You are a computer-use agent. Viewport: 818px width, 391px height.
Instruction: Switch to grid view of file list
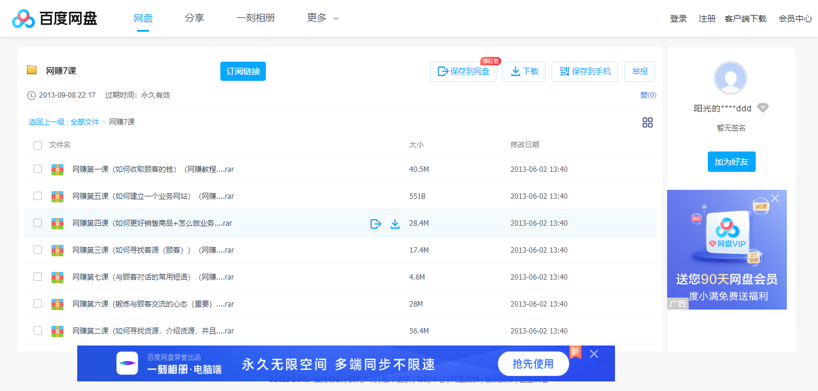[x=647, y=122]
